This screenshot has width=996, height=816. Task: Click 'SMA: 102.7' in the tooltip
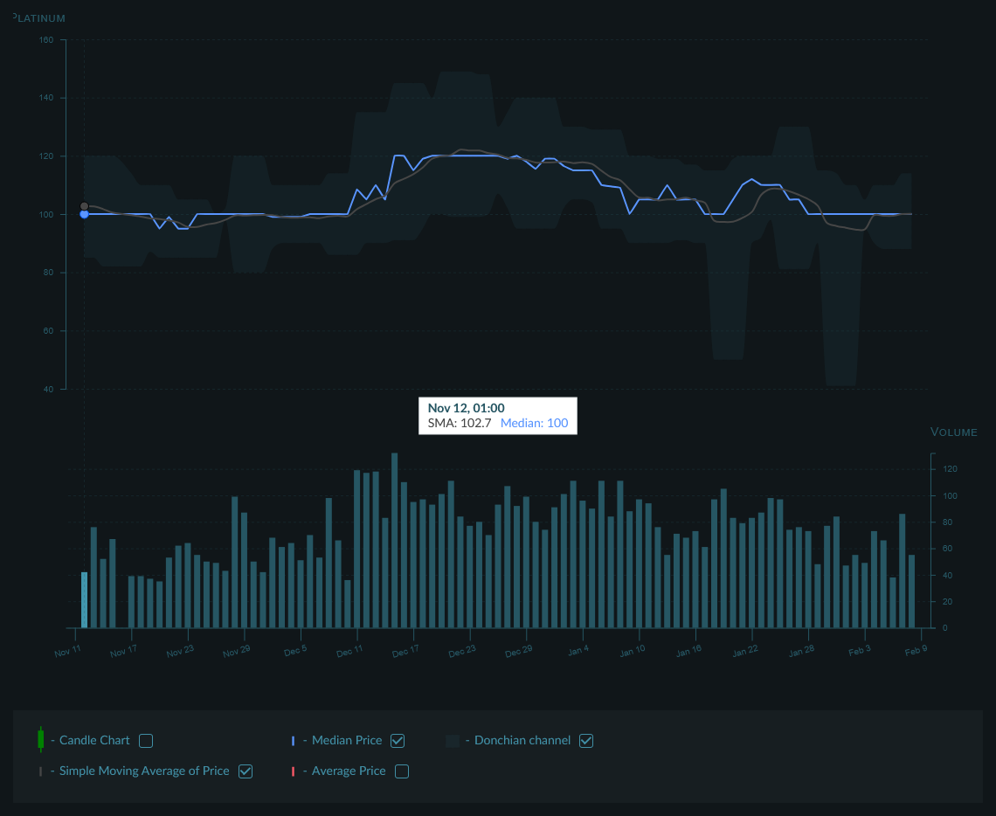tap(460, 423)
